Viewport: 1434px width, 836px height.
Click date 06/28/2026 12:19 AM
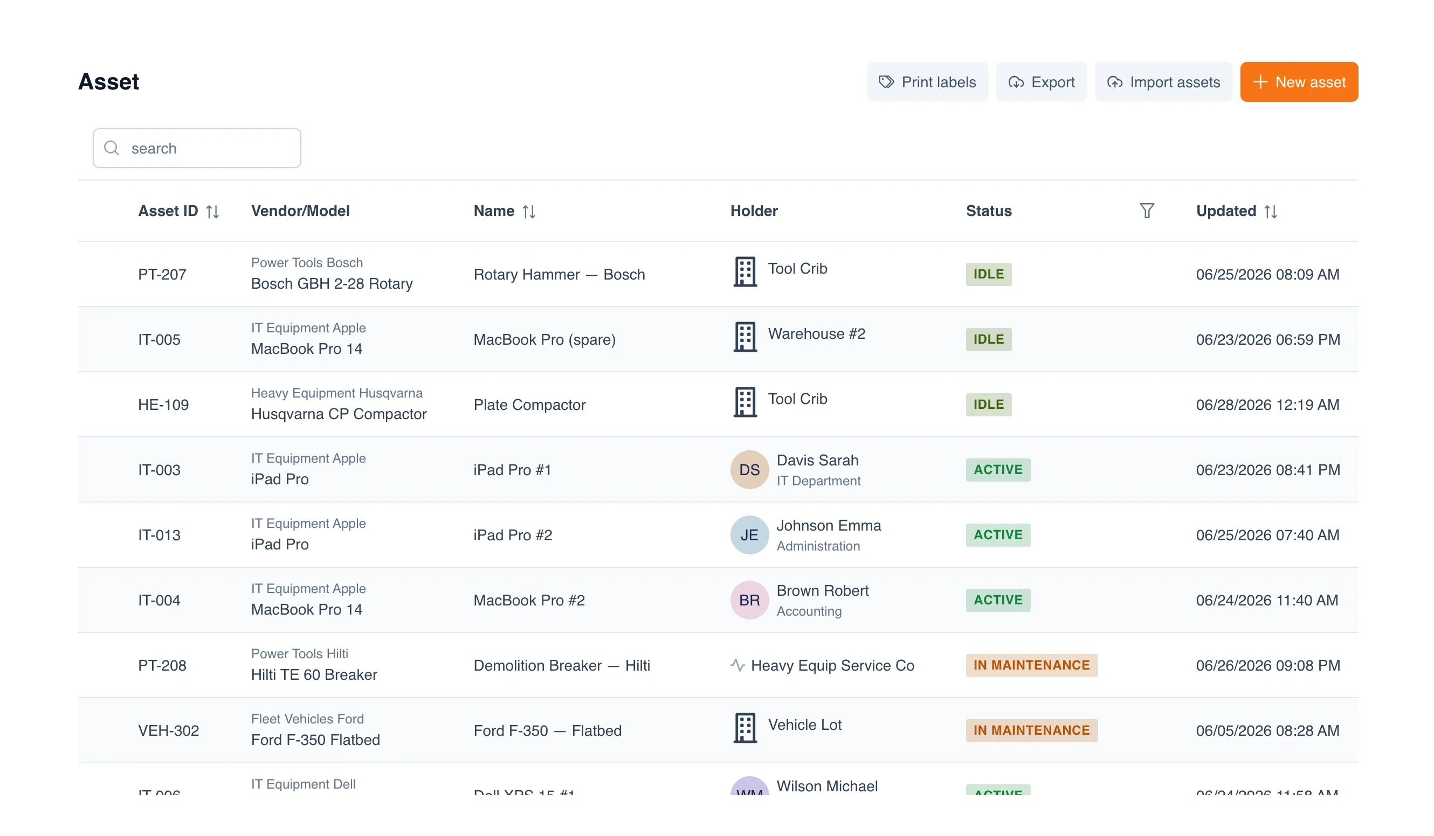coord(1267,405)
